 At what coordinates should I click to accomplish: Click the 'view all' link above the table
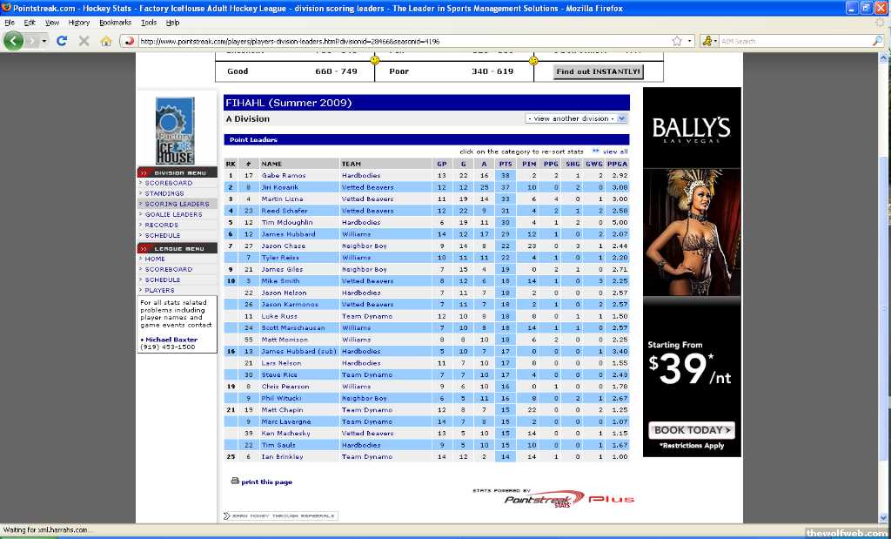[x=614, y=152]
